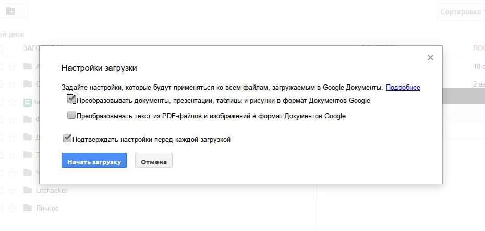Screen dimensions: 485x231
Task: Open the Сортировка dropdown
Action: pyautogui.click(x=461, y=12)
